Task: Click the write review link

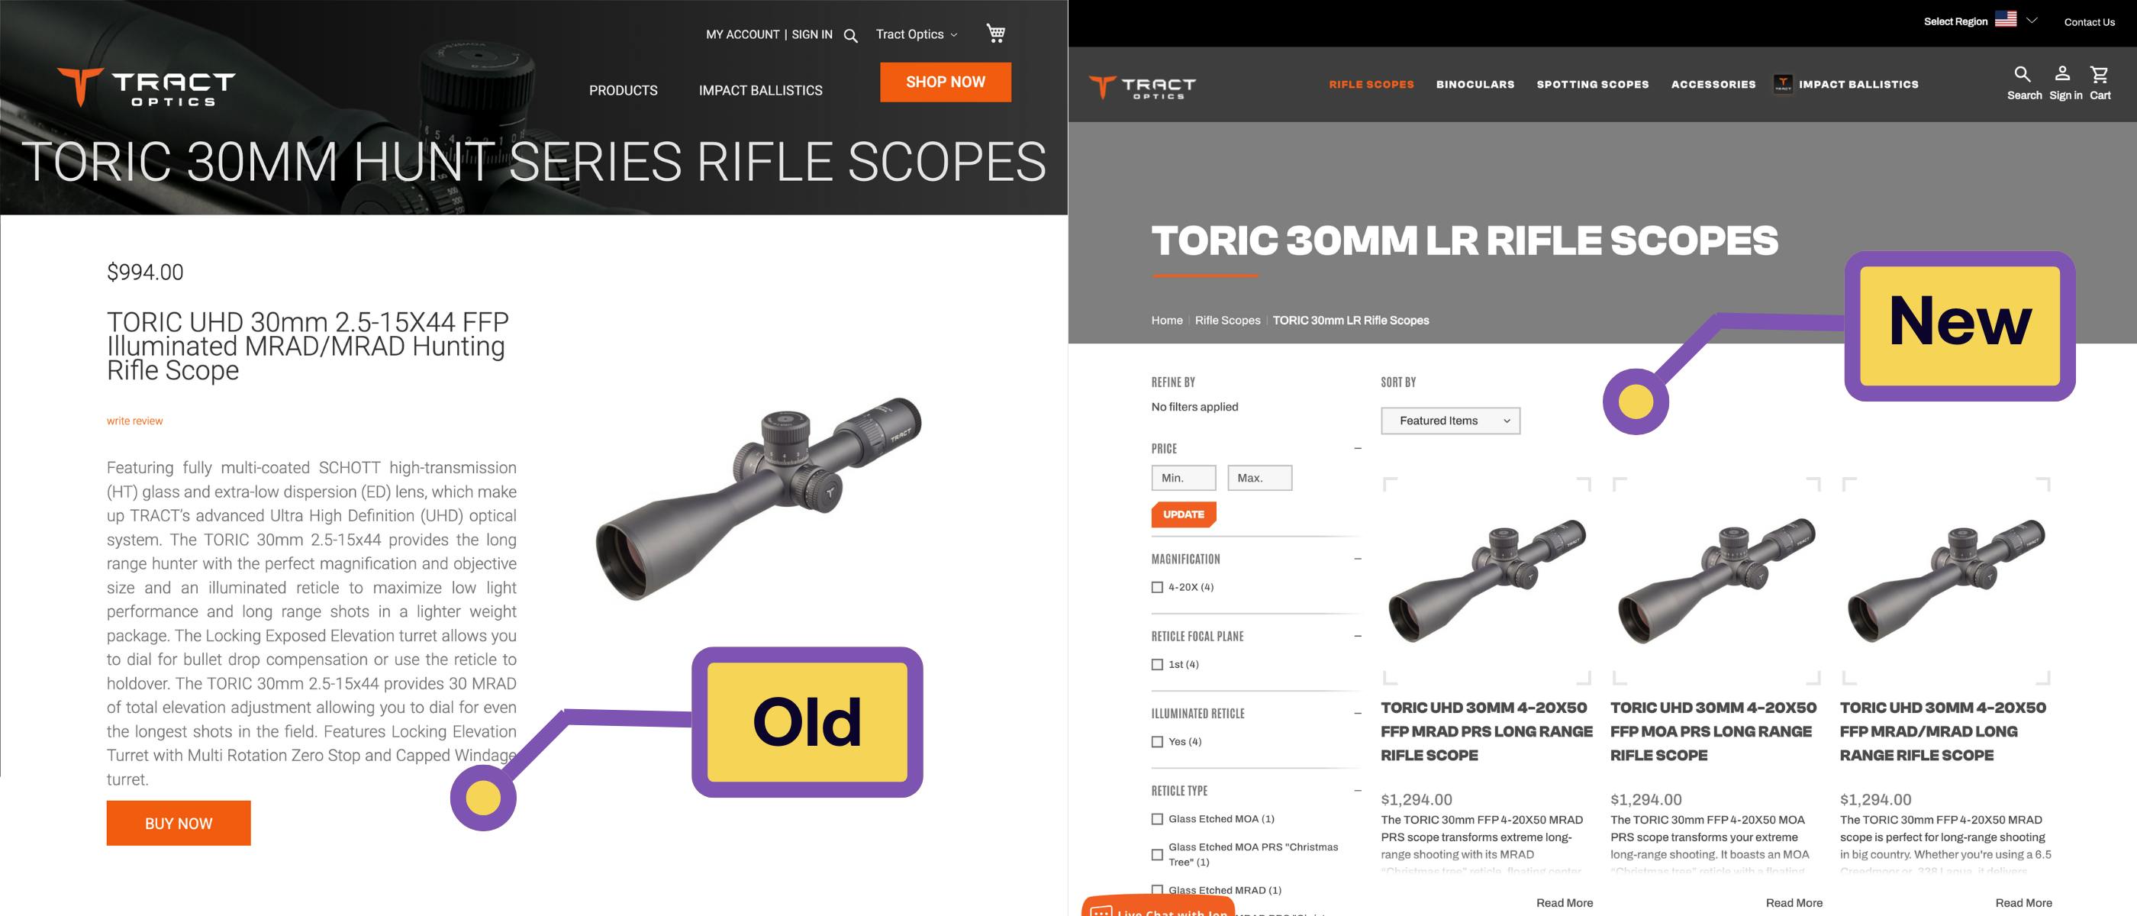Action: point(134,421)
